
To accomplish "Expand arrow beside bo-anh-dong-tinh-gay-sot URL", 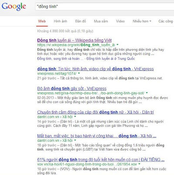I will (x=147, y=93).
